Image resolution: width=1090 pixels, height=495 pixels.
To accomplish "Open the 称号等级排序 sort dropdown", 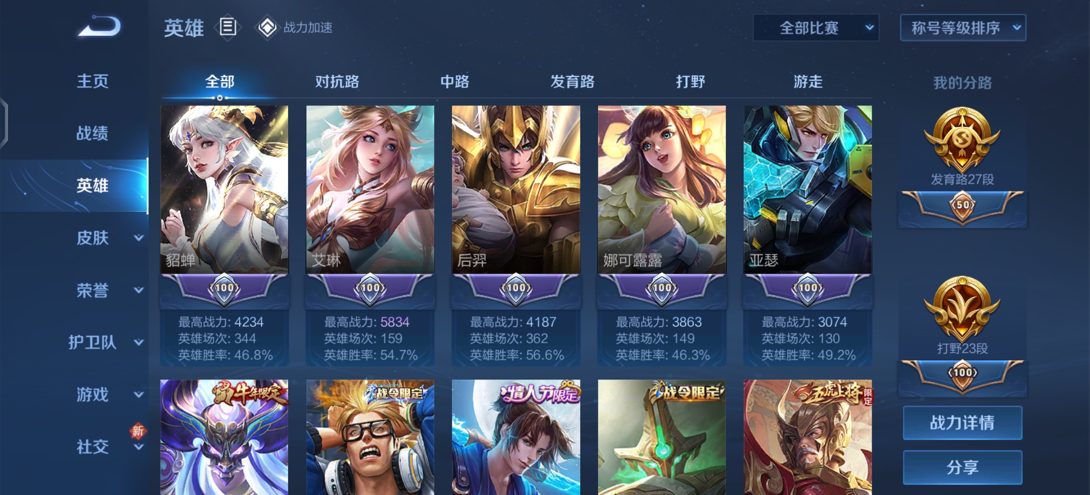I will pyautogui.click(x=963, y=28).
